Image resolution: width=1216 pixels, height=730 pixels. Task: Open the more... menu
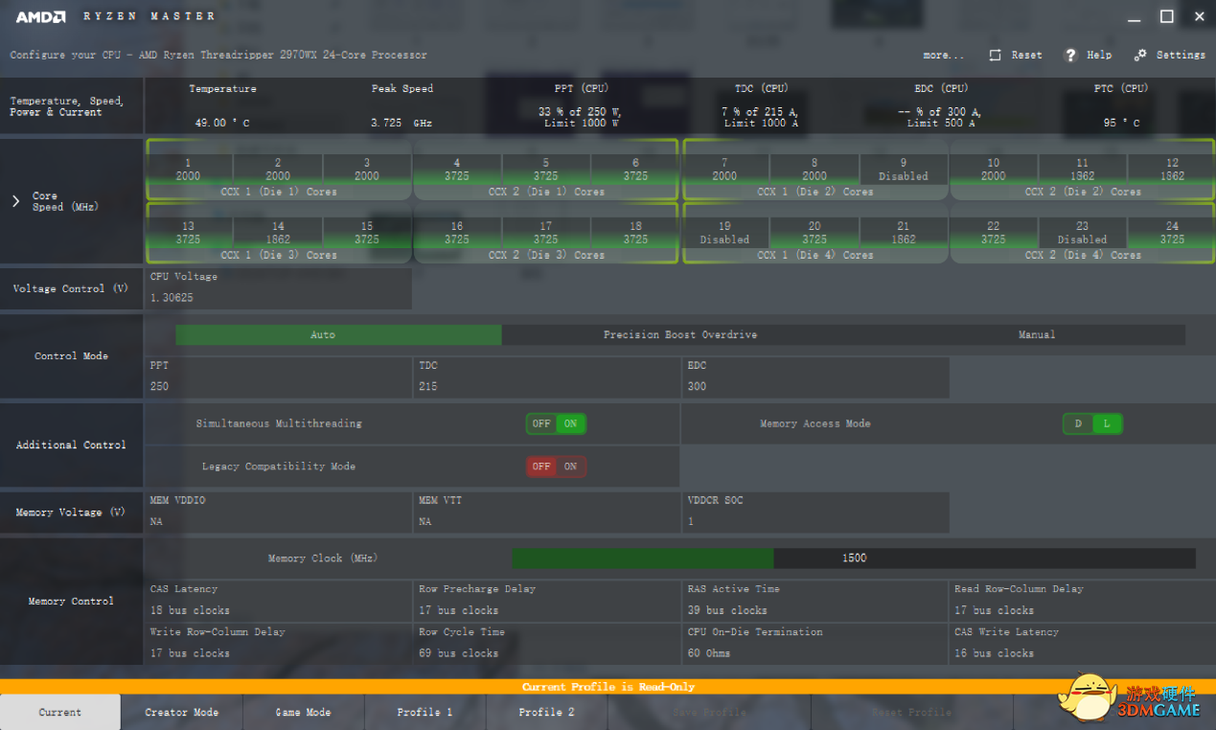pyautogui.click(x=944, y=55)
